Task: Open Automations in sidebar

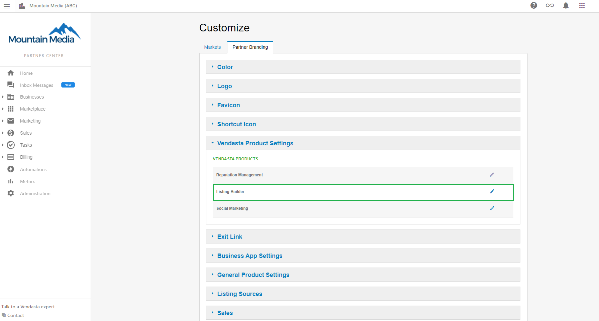Action: [33, 169]
